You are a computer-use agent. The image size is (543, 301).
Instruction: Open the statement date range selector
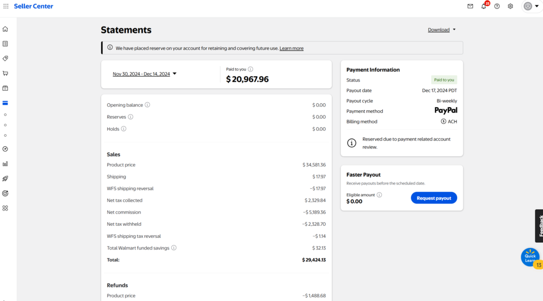pos(144,74)
